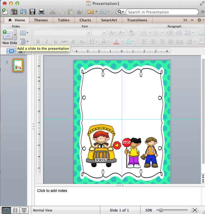This screenshot has height=214, width=205.
Task: Apply superscript formatting
Action: coord(73,42)
